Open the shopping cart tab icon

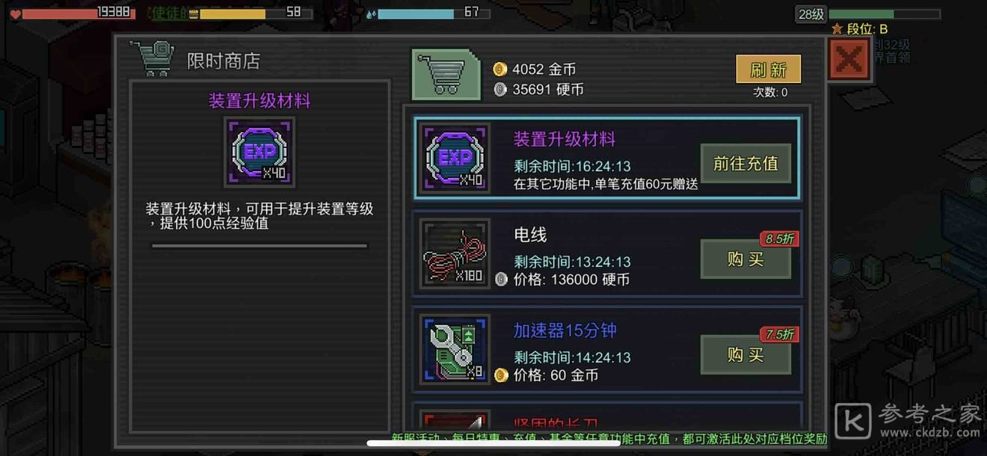[446, 76]
